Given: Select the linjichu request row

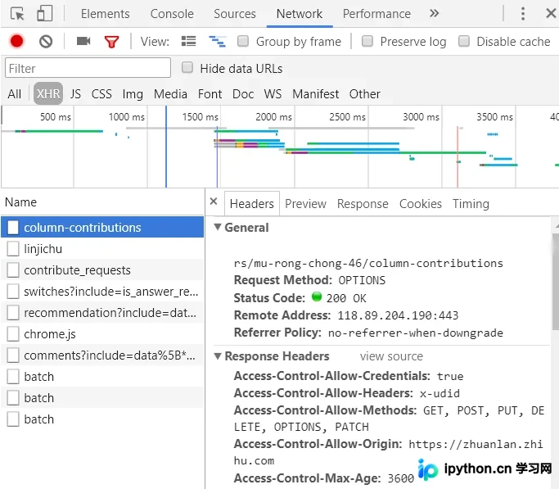Looking at the screenshot, I should click(102, 249).
